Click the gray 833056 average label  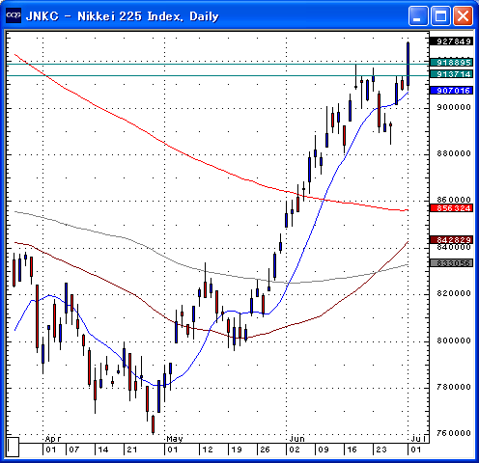pyautogui.click(x=451, y=263)
